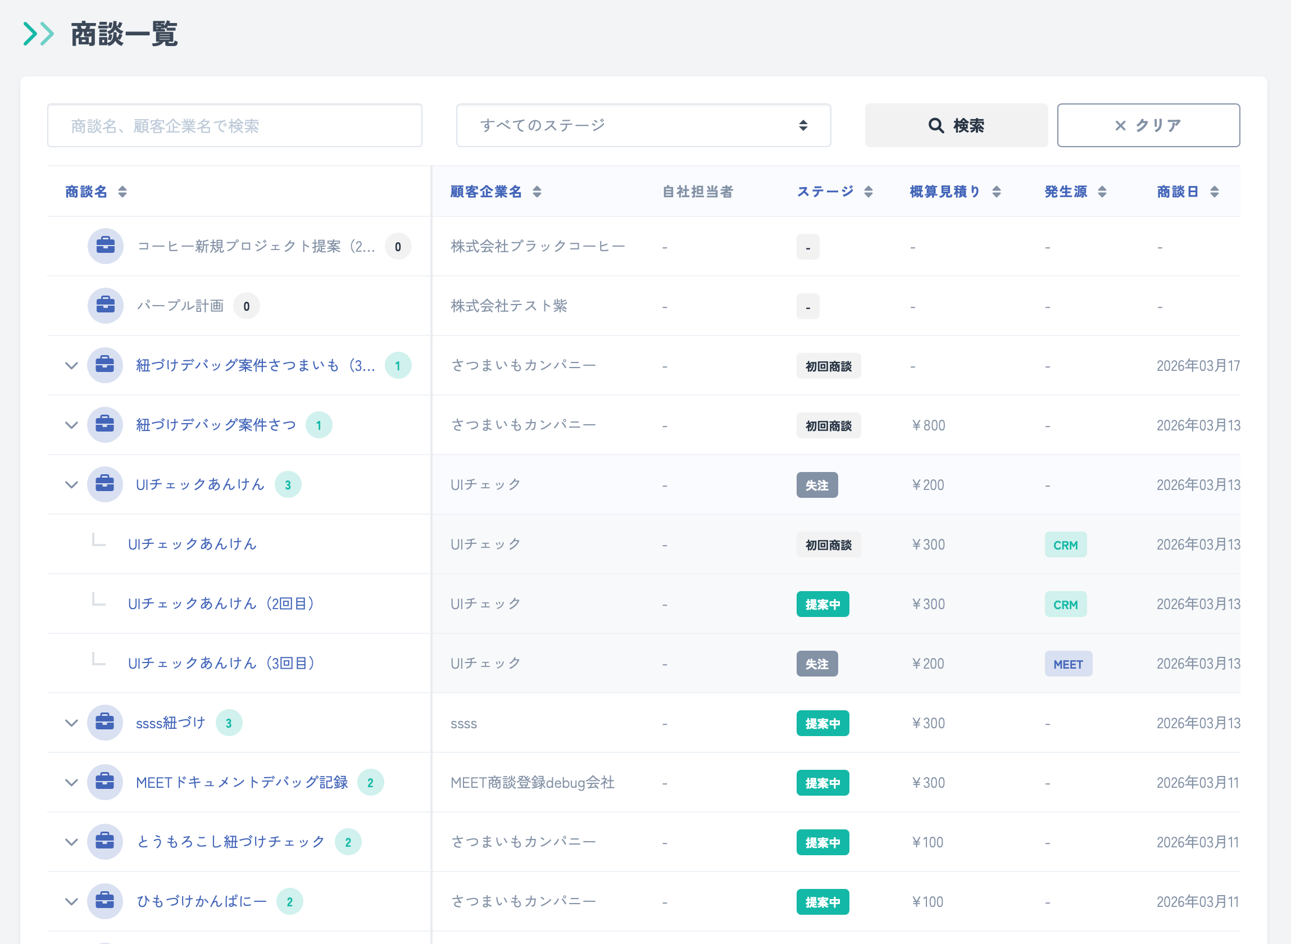Click the コーヒー新規プロジェクト提案 deal name
Screen dimensions: 1291x944
click(x=256, y=246)
